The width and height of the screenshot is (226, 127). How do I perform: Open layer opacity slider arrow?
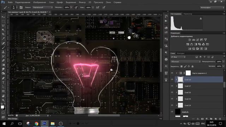point(224,61)
